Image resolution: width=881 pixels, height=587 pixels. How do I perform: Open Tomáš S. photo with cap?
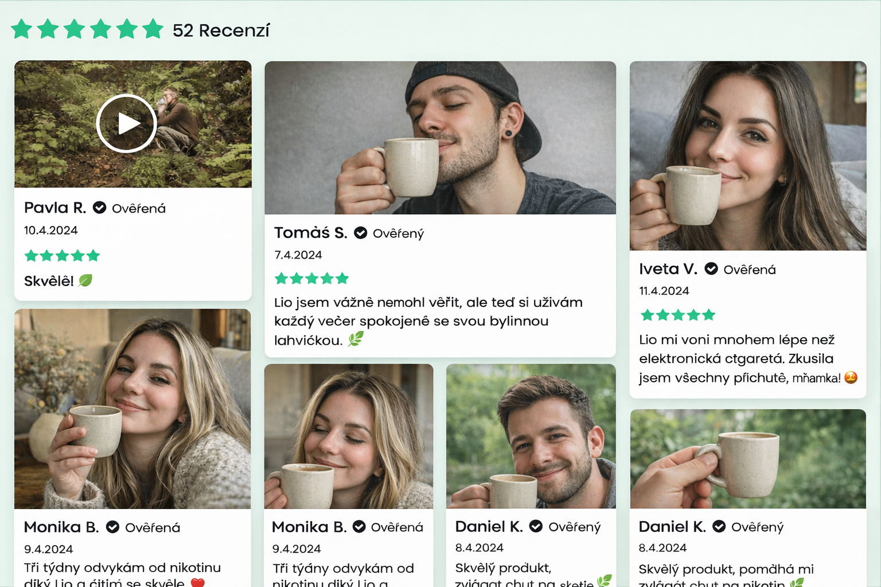tap(440, 138)
